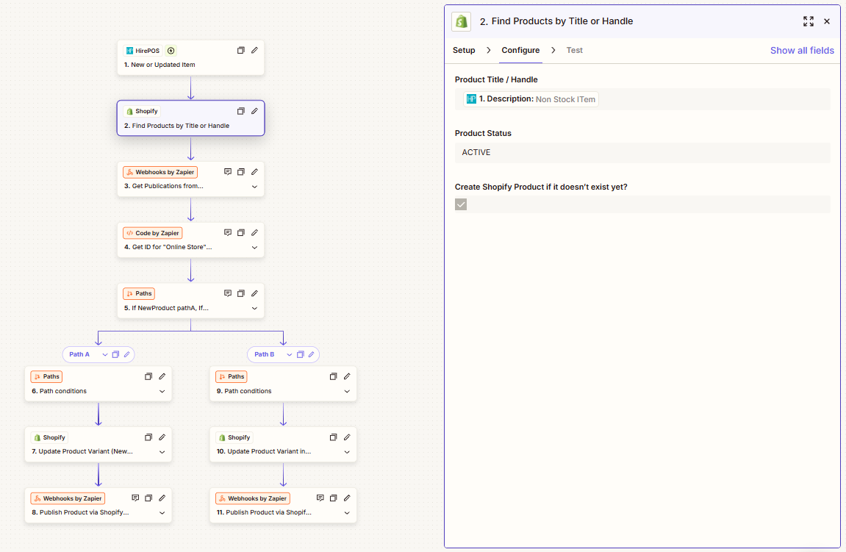Duplicate step 2 Find Products by Title or Handle

tap(241, 111)
